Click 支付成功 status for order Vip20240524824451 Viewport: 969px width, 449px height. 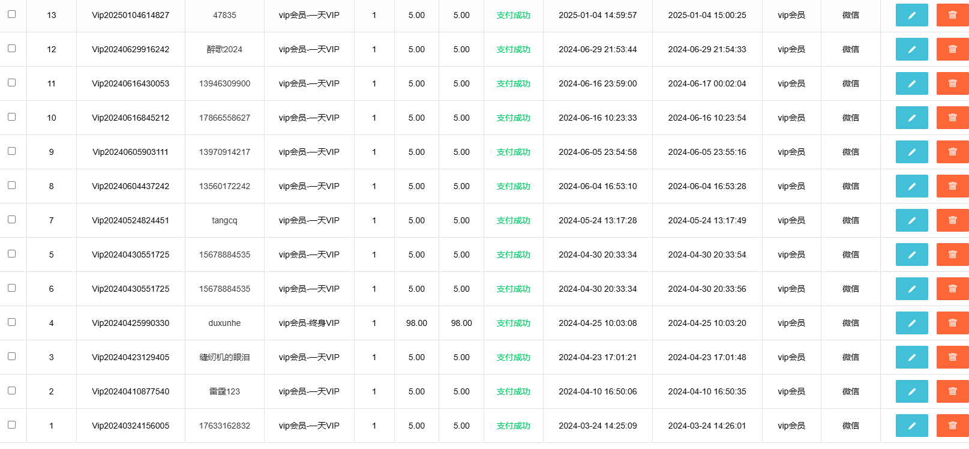pyautogui.click(x=513, y=220)
